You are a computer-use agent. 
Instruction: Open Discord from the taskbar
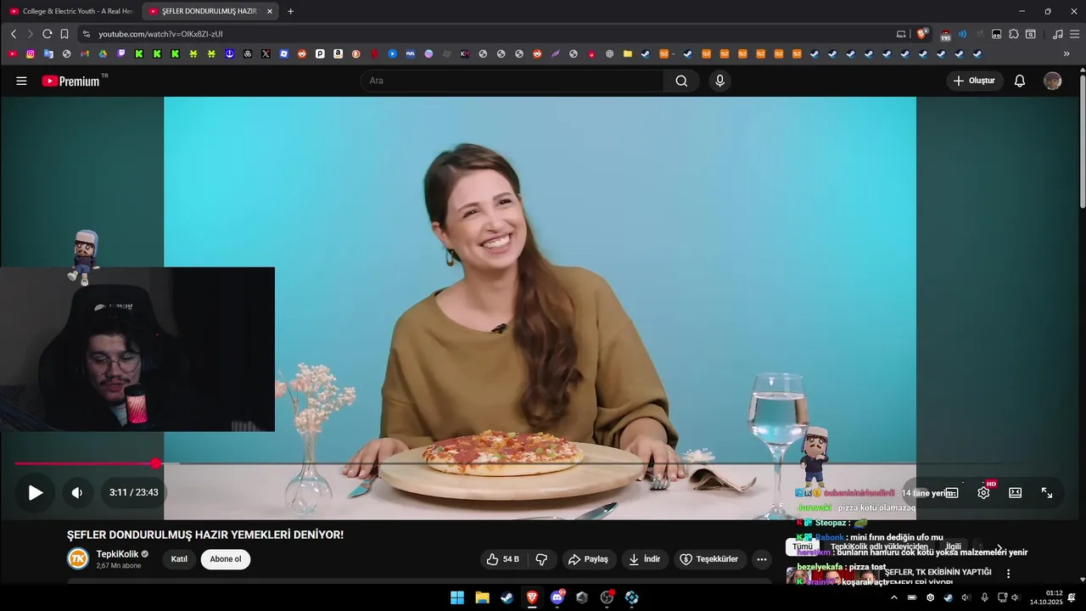pos(557,597)
